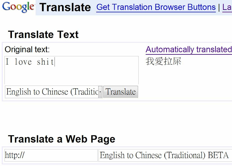
Task: Click the small arrow on the text language dropdown
Action: point(100,92)
